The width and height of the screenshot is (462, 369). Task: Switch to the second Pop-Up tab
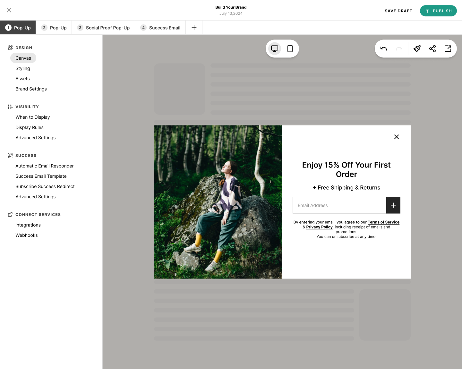[x=54, y=28]
